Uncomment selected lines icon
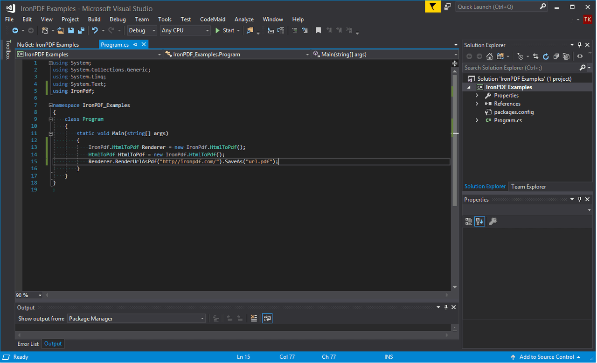This screenshot has height=363, width=597. [305, 30]
